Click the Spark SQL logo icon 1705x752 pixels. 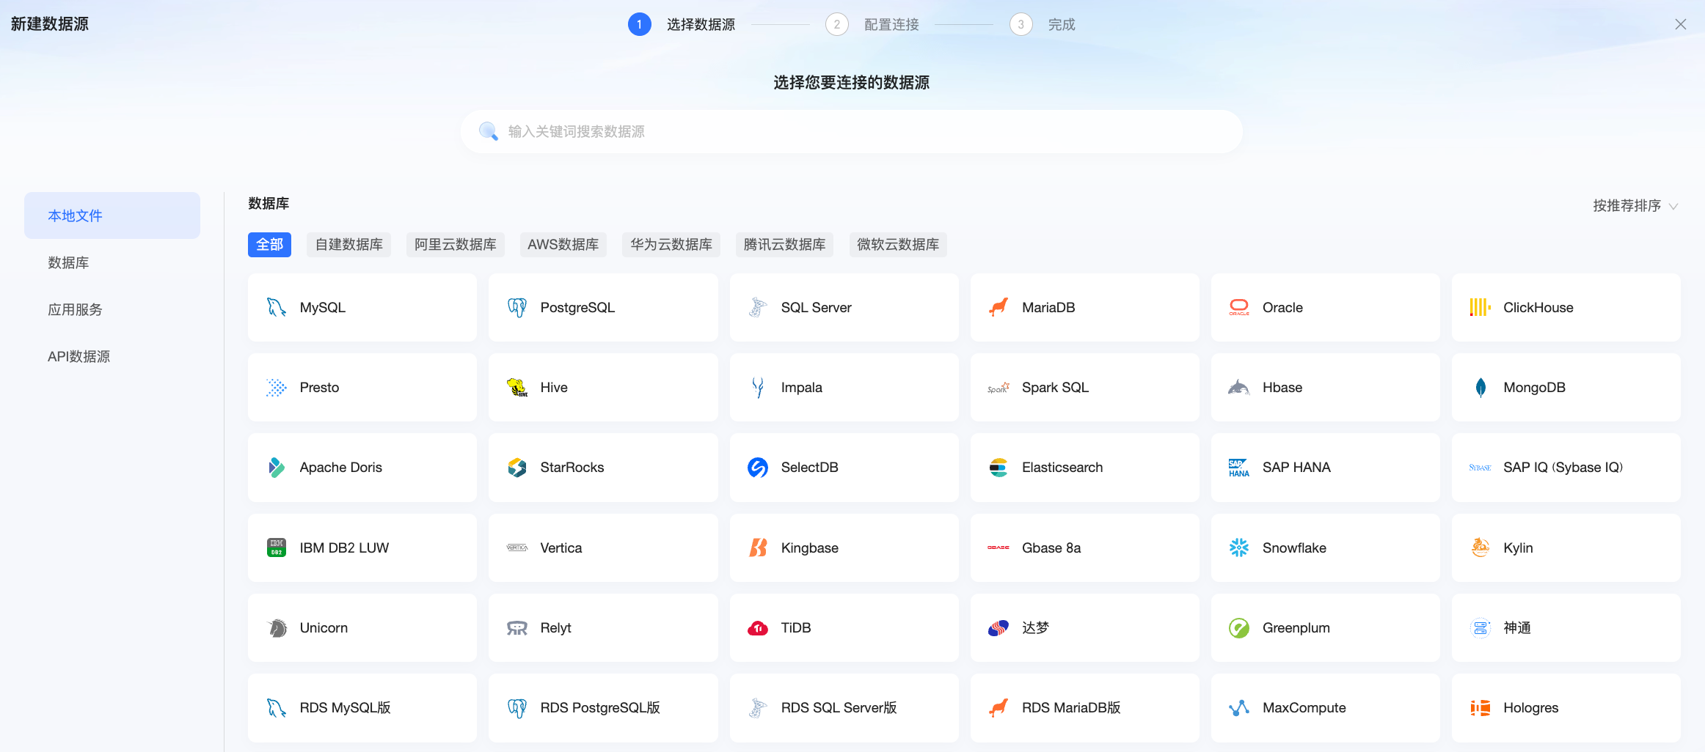pyautogui.click(x=998, y=388)
